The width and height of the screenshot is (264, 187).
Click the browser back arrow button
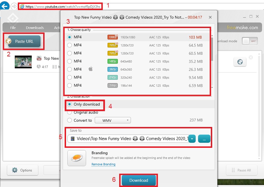[5, 6]
